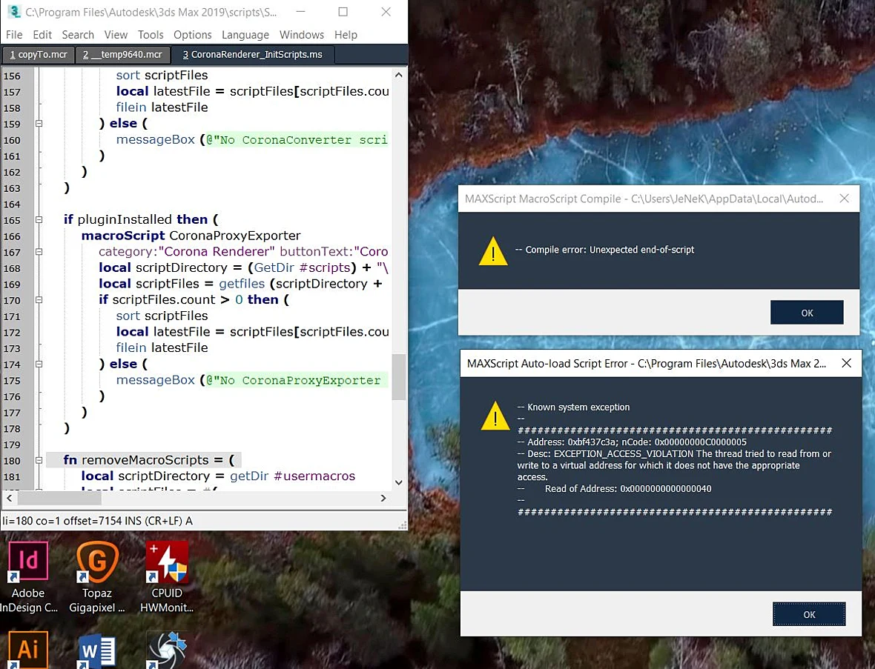The image size is (875, 669).
Task: Click the 'filein latestFile' line 158
Action: 162,107
